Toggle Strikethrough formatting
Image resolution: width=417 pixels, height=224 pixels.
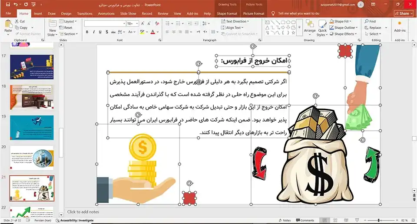[x=113, y=32]
